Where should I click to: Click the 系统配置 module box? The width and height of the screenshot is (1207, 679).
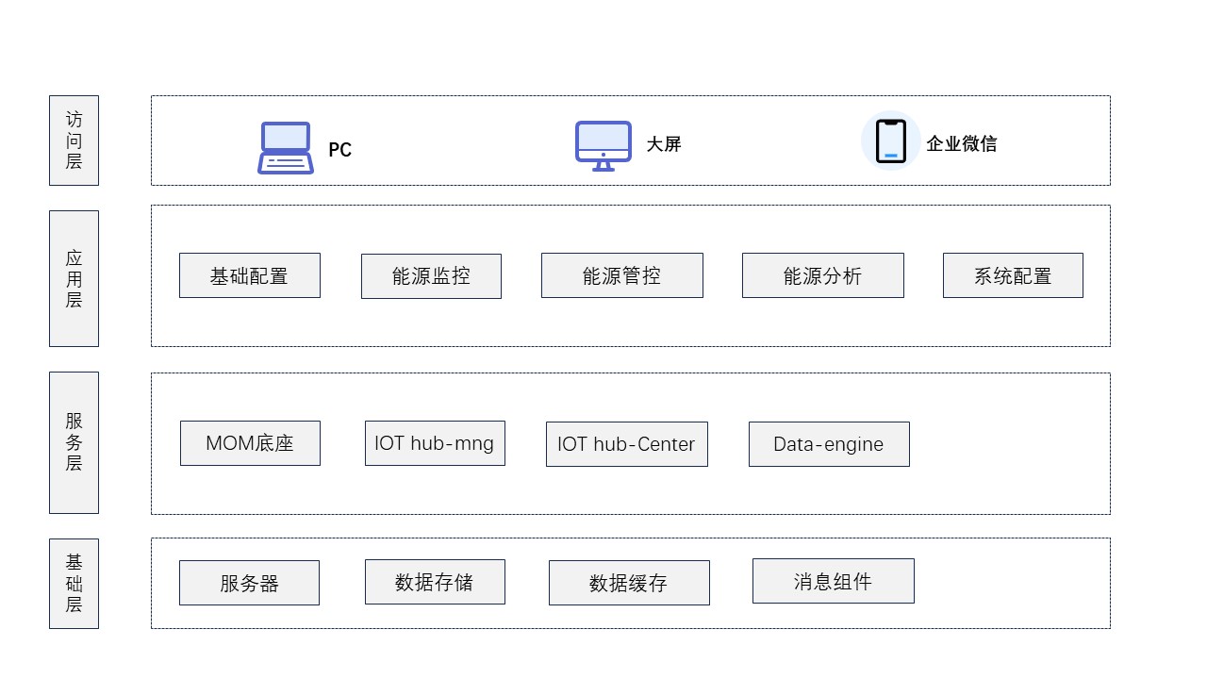tap(1013, 275)
